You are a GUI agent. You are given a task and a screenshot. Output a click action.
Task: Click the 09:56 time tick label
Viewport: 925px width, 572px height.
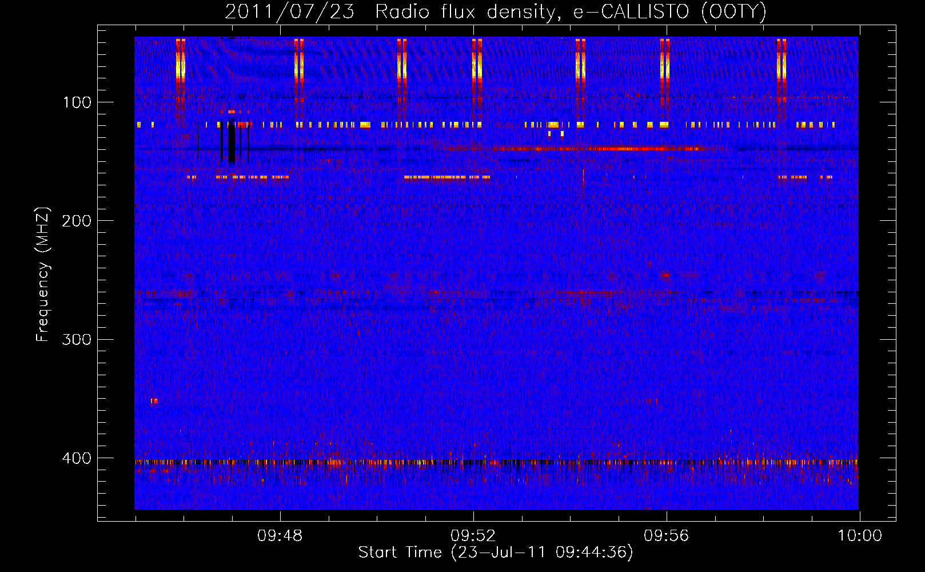[x=667, y=536]
